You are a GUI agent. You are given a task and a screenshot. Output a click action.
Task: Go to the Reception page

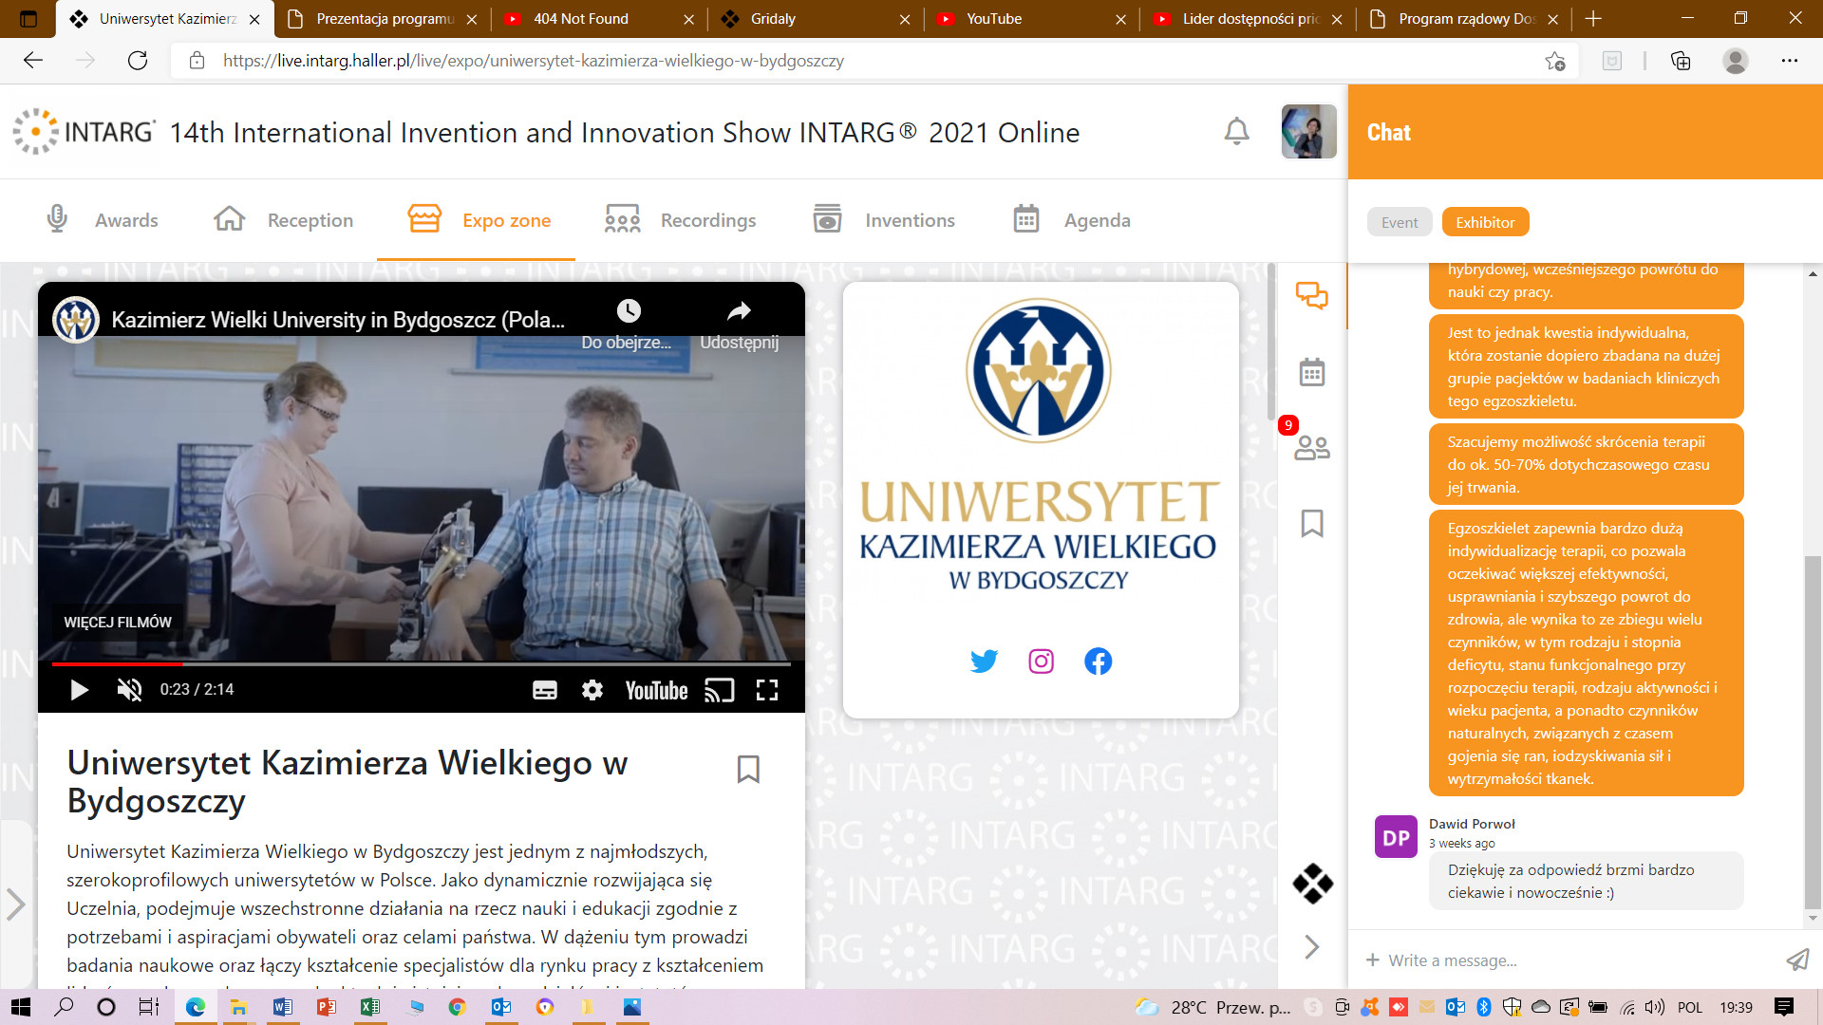pos(284,220)
